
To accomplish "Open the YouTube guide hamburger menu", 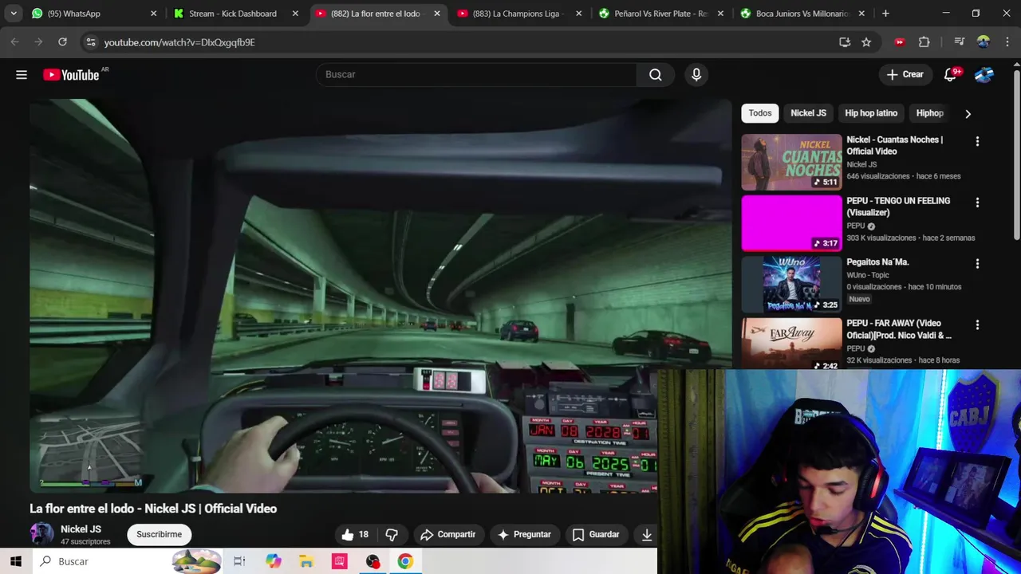I will click(22, 74).
